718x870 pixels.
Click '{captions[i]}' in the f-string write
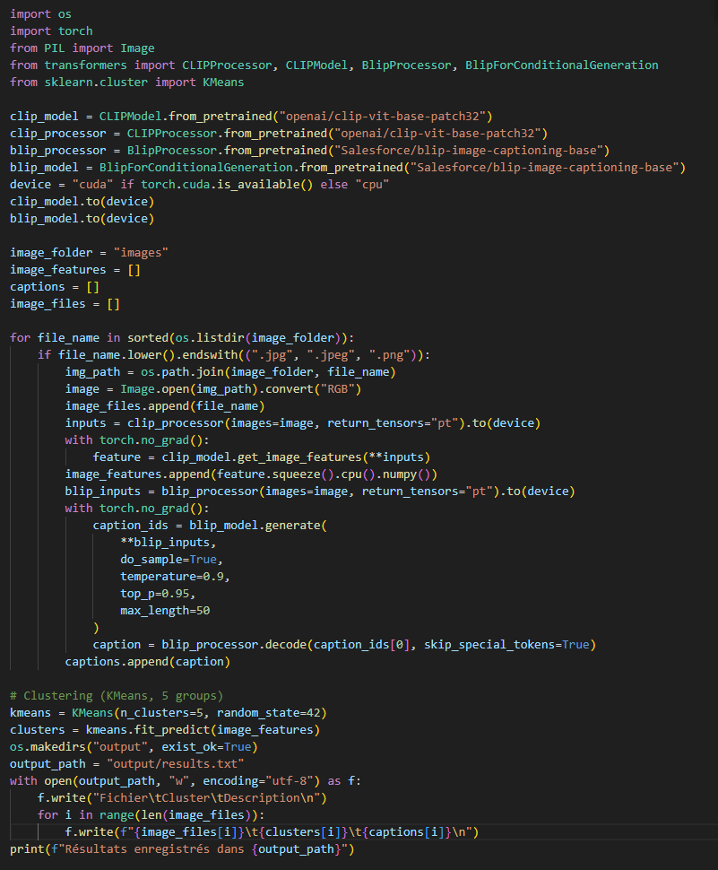(407, 832)
